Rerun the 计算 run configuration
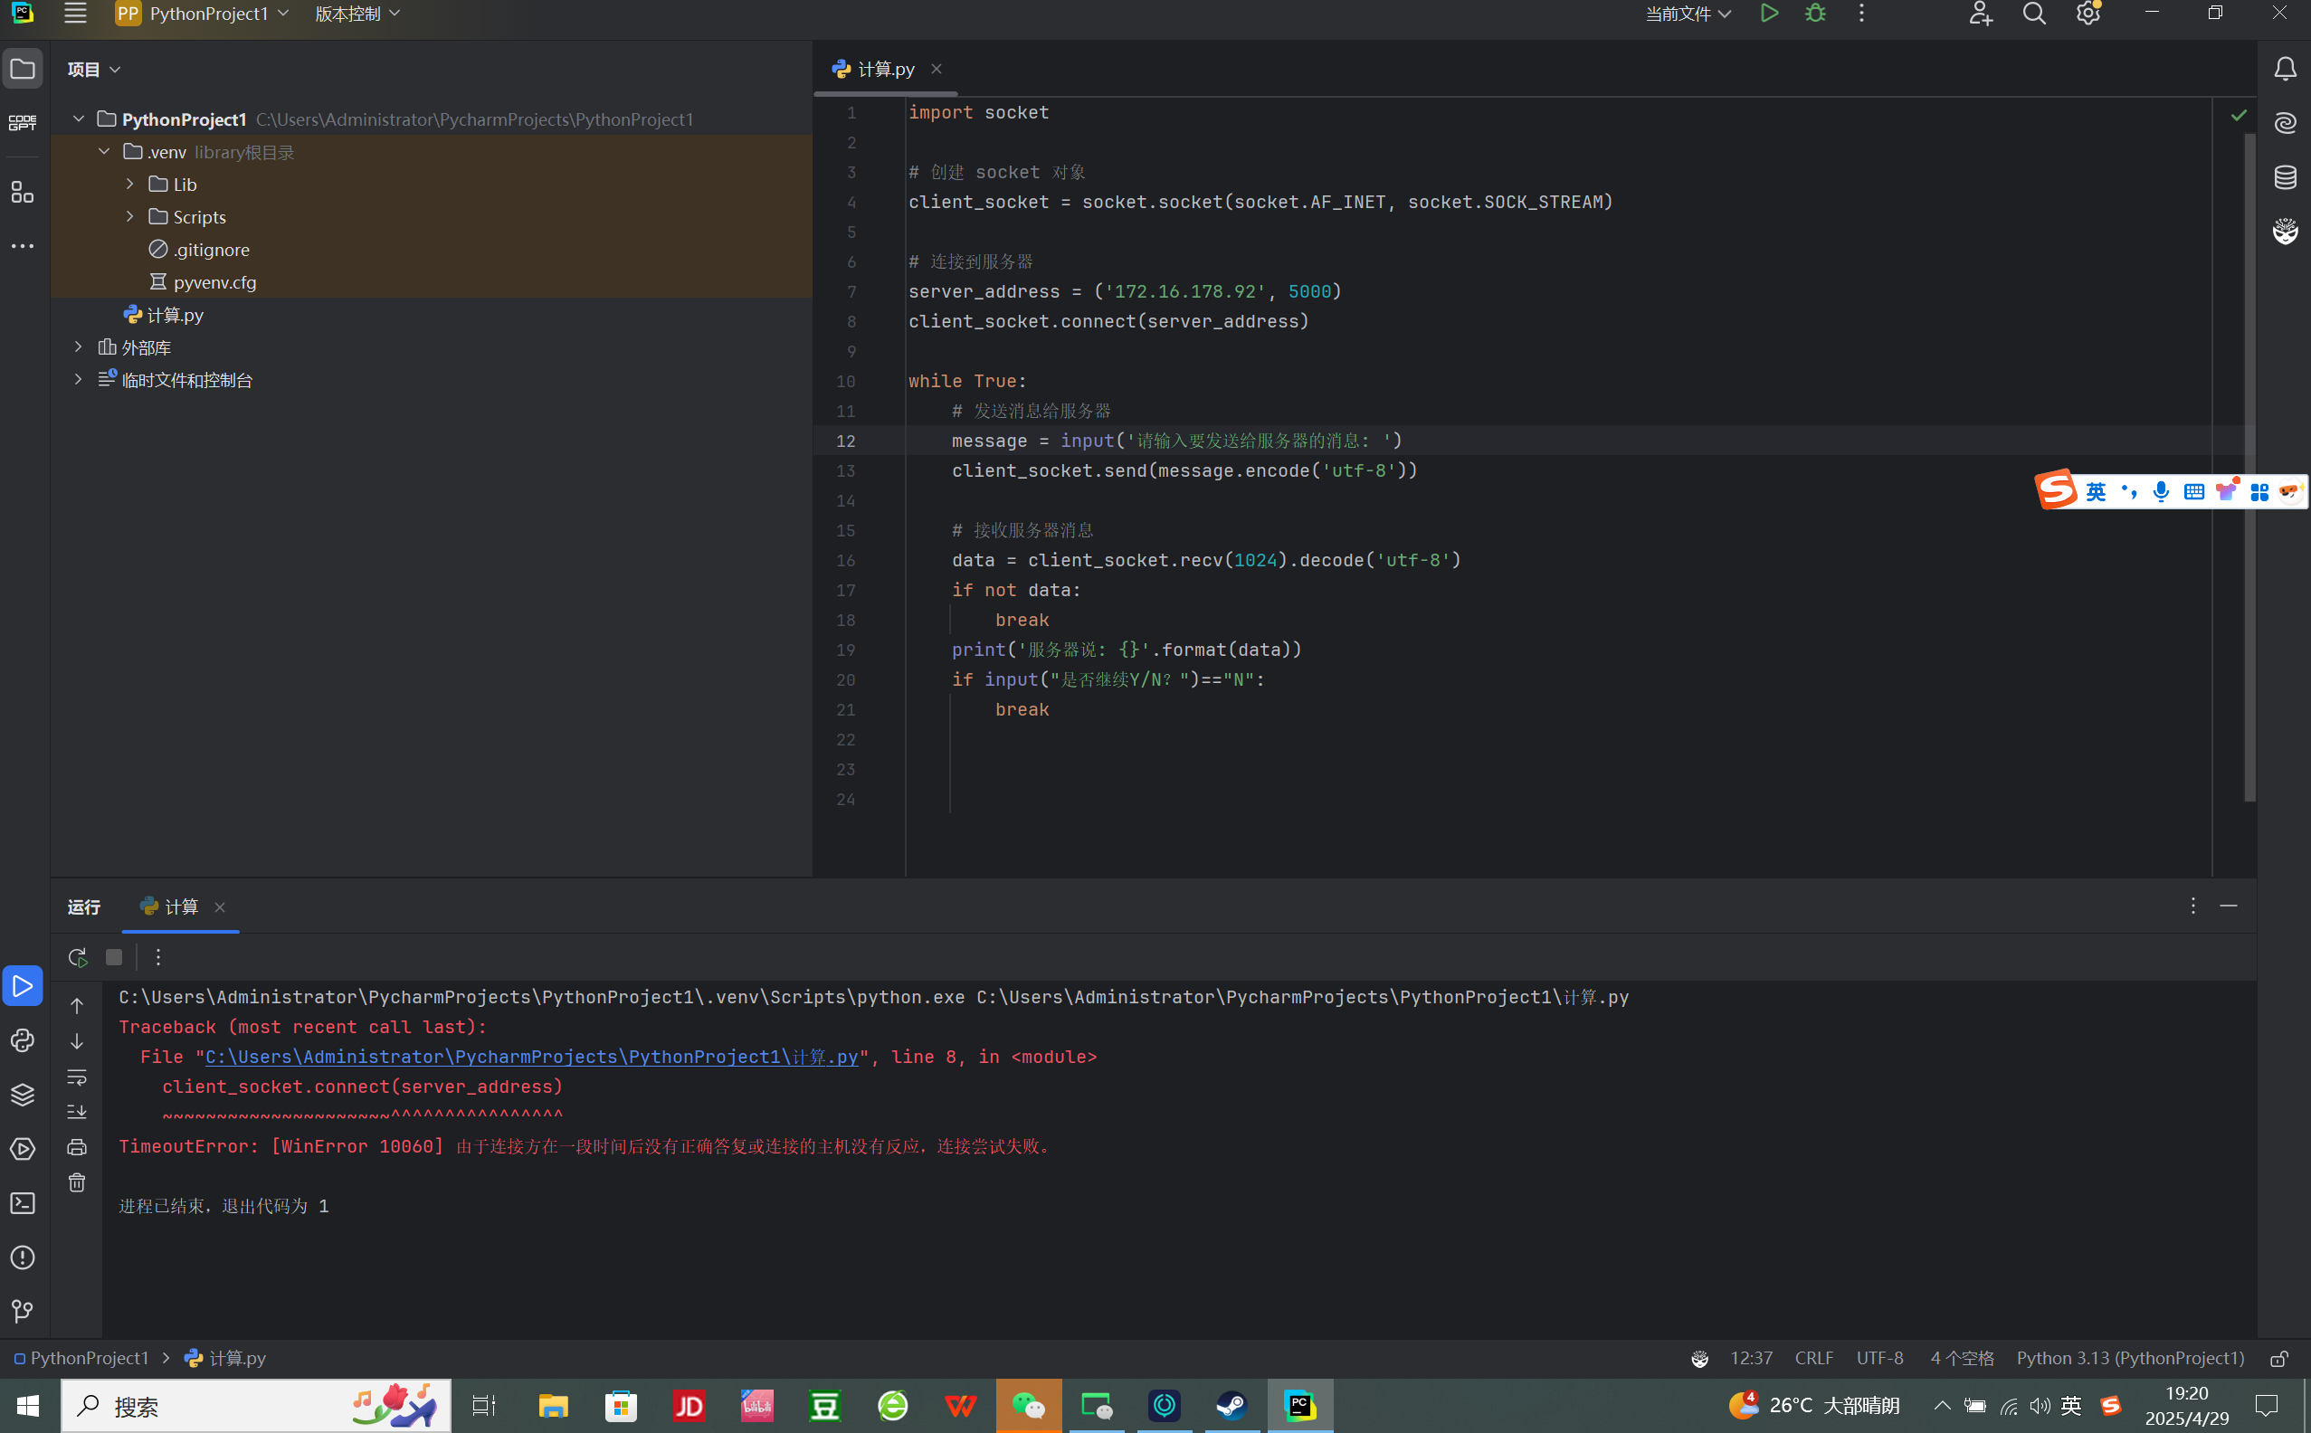 click(78, 957)
